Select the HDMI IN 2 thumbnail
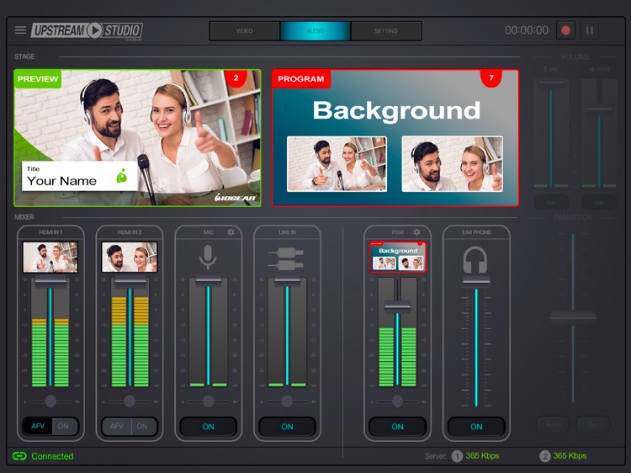The image size is (631, 473). tap(130, 258)
